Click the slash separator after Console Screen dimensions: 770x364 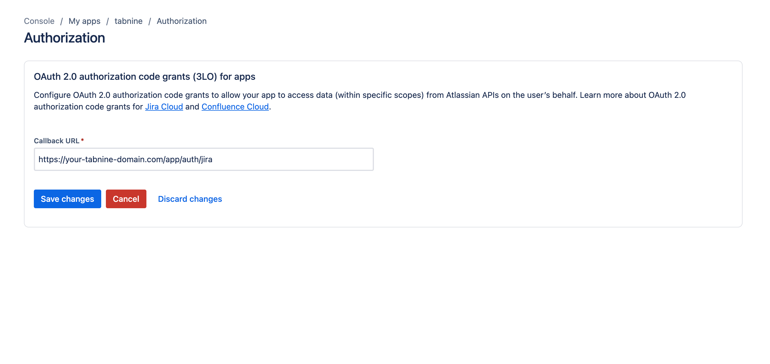pos(62,21)
